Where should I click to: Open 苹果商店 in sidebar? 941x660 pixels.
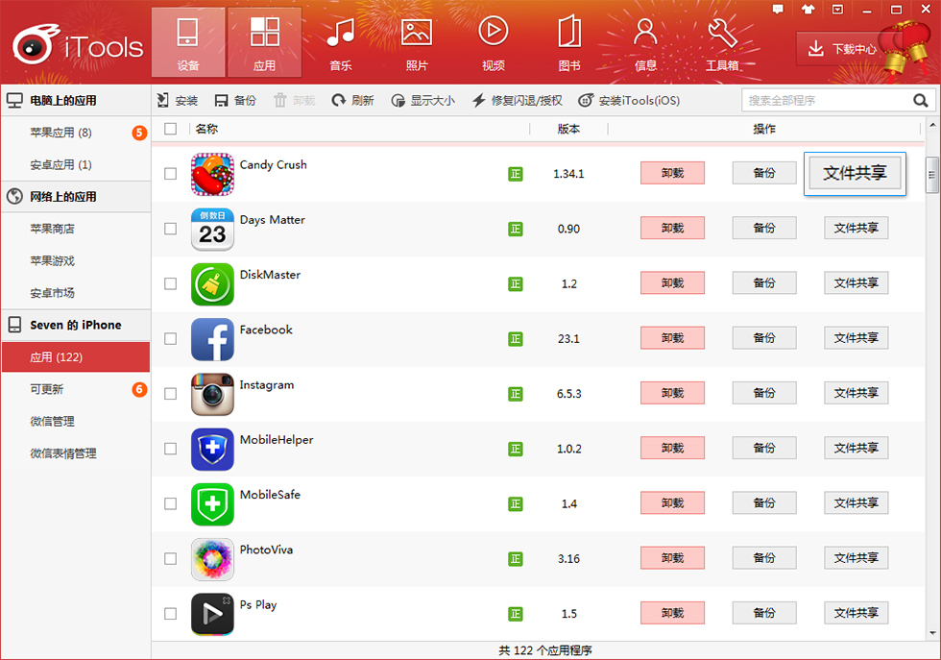coord(76,229)
